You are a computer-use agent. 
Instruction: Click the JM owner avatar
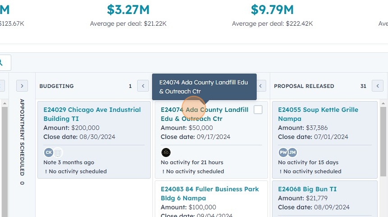point(292,152)
